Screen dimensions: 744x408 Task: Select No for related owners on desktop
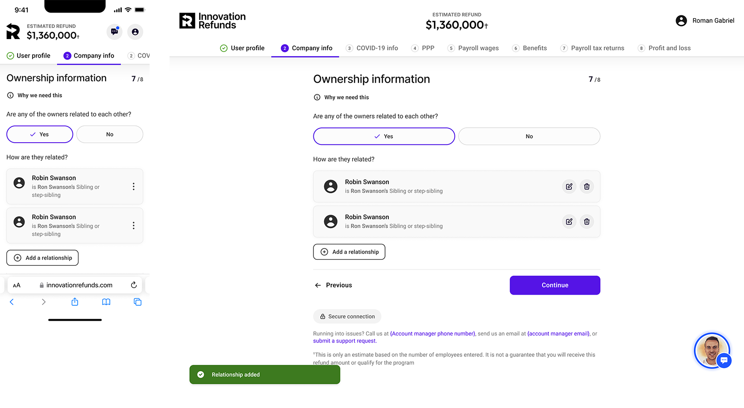point(529,136)
